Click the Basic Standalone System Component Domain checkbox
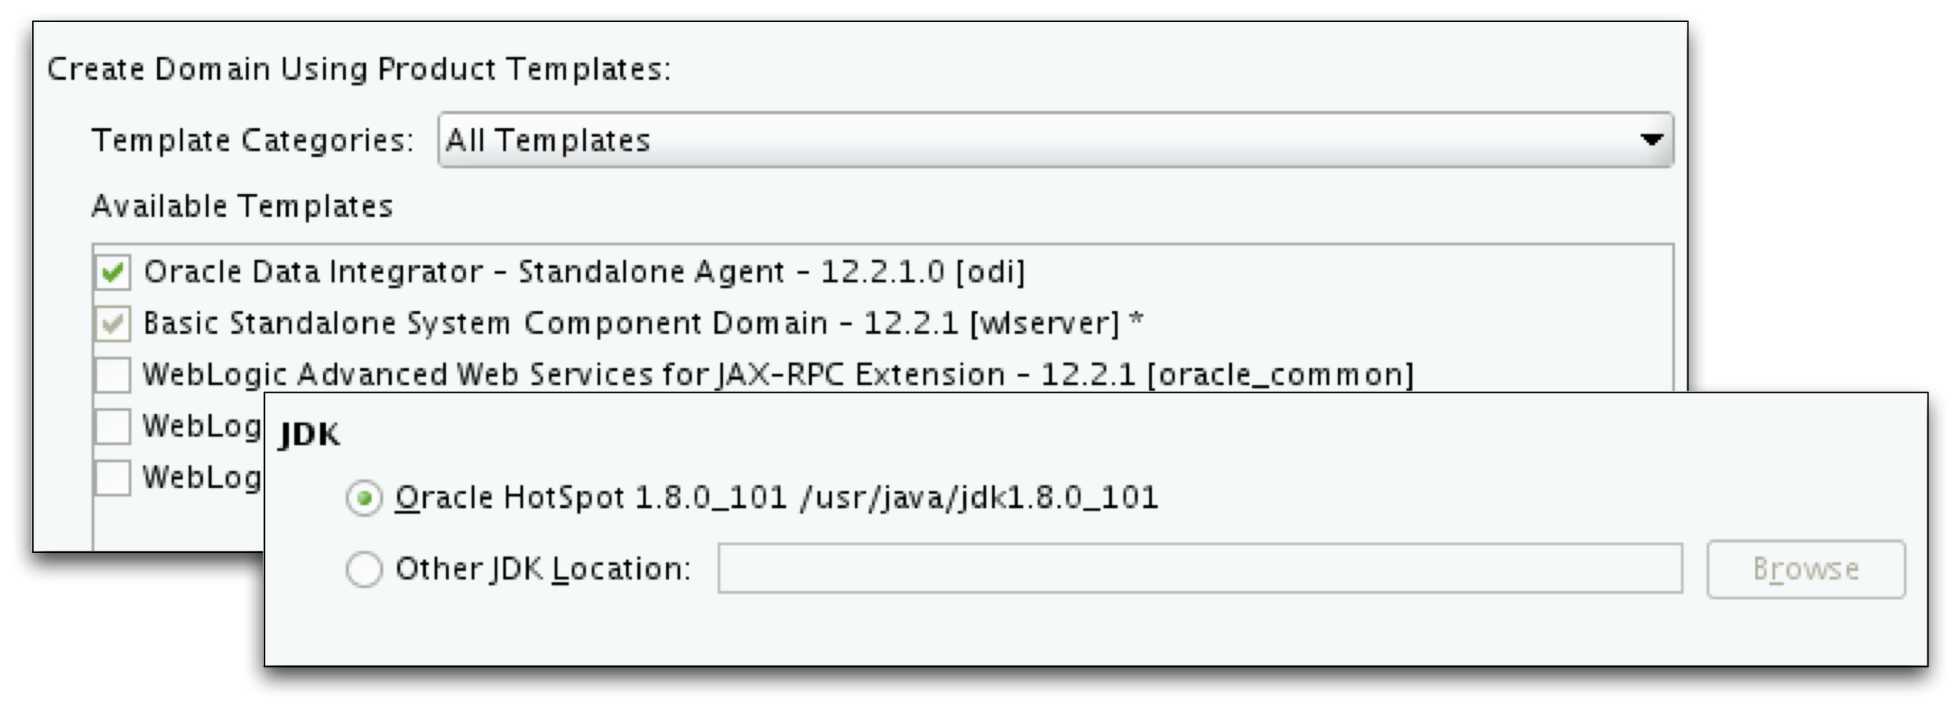Screen dimensions: 1958x708 coord(113,323)
